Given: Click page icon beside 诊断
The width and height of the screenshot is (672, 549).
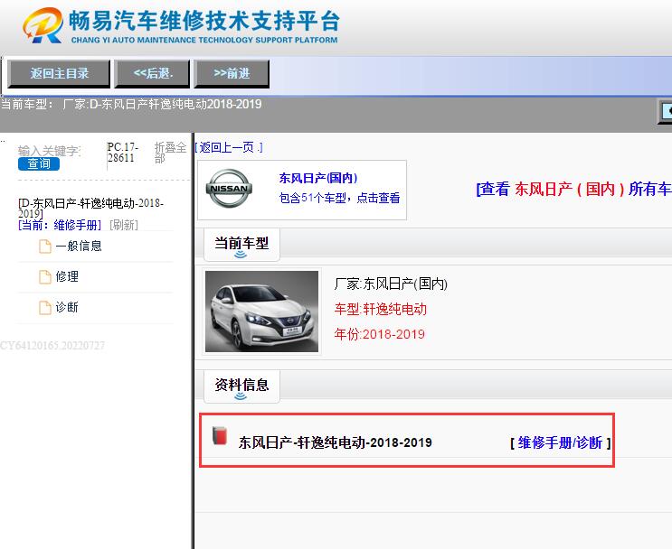Looking at the screenshot, I should point(45,308).
